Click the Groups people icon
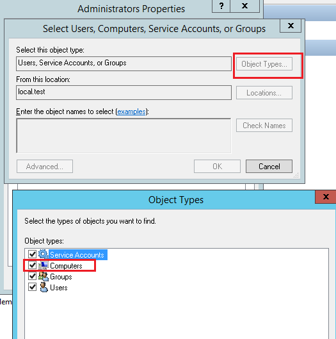Image resolution: width=336 pixels, height=339 pixels. coord(44,276)
